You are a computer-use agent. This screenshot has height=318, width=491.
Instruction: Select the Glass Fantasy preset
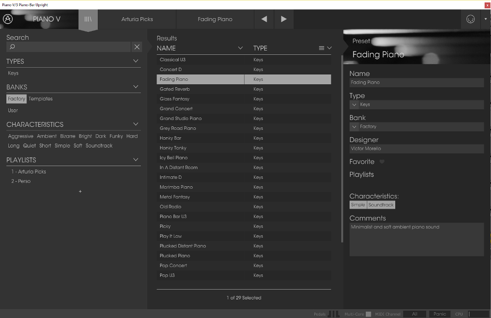tap(244, 98)
